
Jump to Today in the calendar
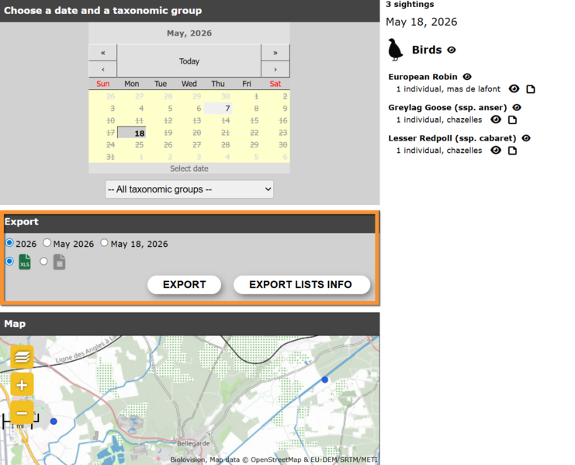tap(189, 61)
